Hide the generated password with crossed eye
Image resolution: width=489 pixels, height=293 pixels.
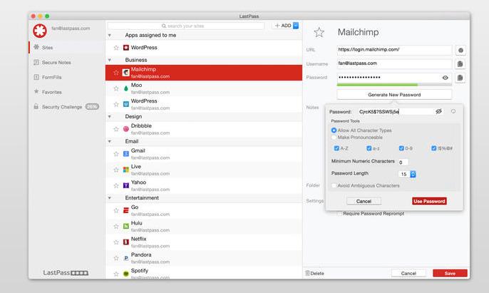[x=439, y=111]
